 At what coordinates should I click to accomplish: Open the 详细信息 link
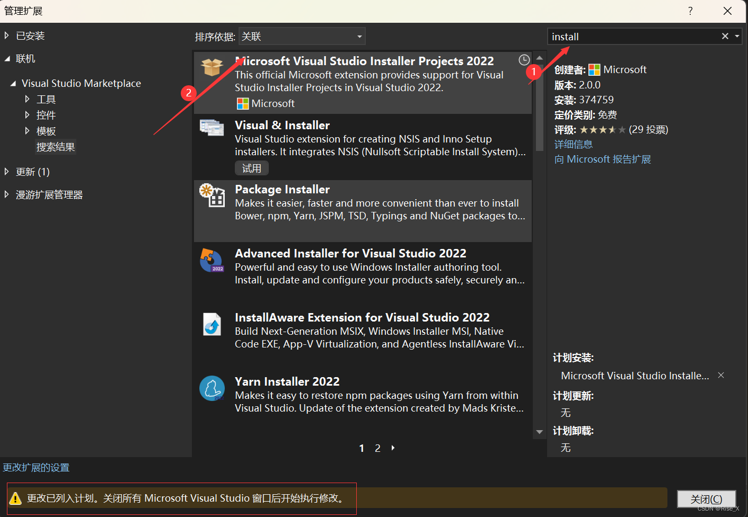coord(573,144)
